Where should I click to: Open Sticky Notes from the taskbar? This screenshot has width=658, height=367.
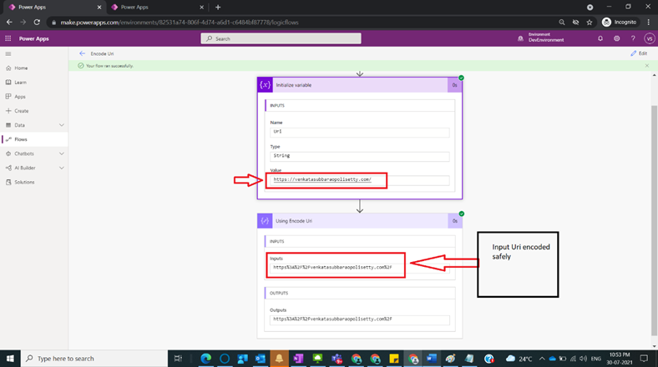point(394,359)
